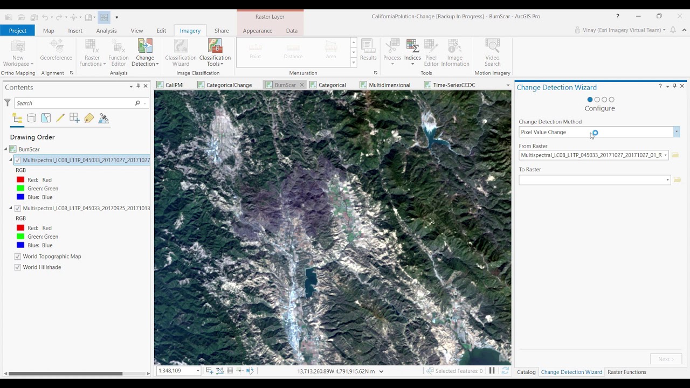Viewport: 690px width, 388px height.
Task: Switch to the Time-SeriesCCDC map tab
Action: (x=449, y=85)
